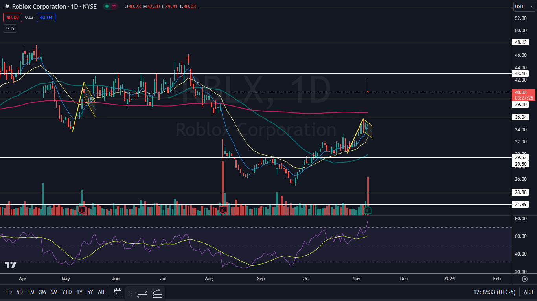Click the 2024 label on time axis
The width and height of the screenshot is (537, 301).
pos(449,279)
